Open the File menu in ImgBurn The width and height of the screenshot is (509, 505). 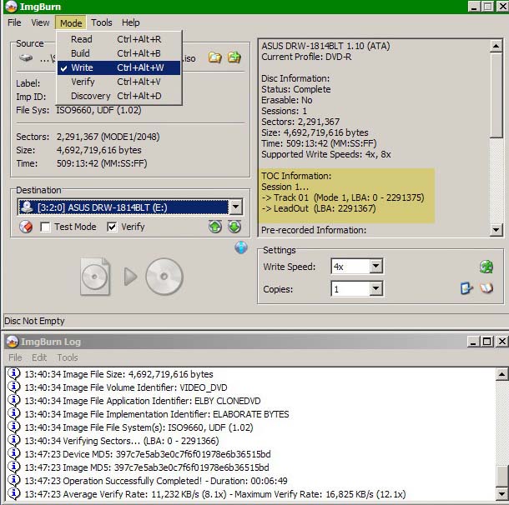click(14, 22)
